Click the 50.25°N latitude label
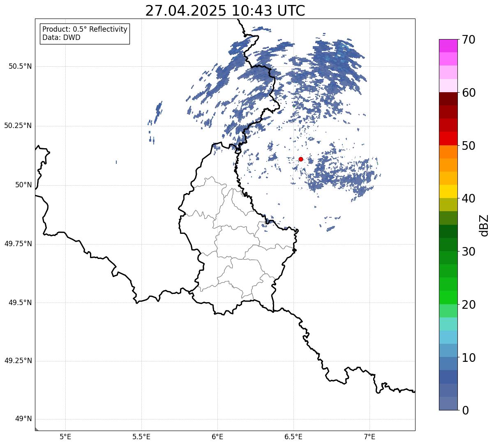The width and height of the screenshot is (494, 445). pyautogui.click(x=18, y=126)
